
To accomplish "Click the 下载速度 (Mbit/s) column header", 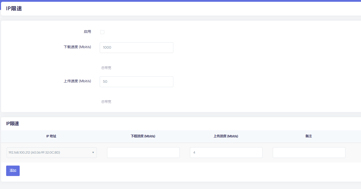I will click(143, 136).
